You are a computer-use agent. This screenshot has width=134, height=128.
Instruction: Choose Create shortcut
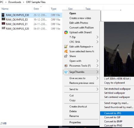click(x=78, y=107)
